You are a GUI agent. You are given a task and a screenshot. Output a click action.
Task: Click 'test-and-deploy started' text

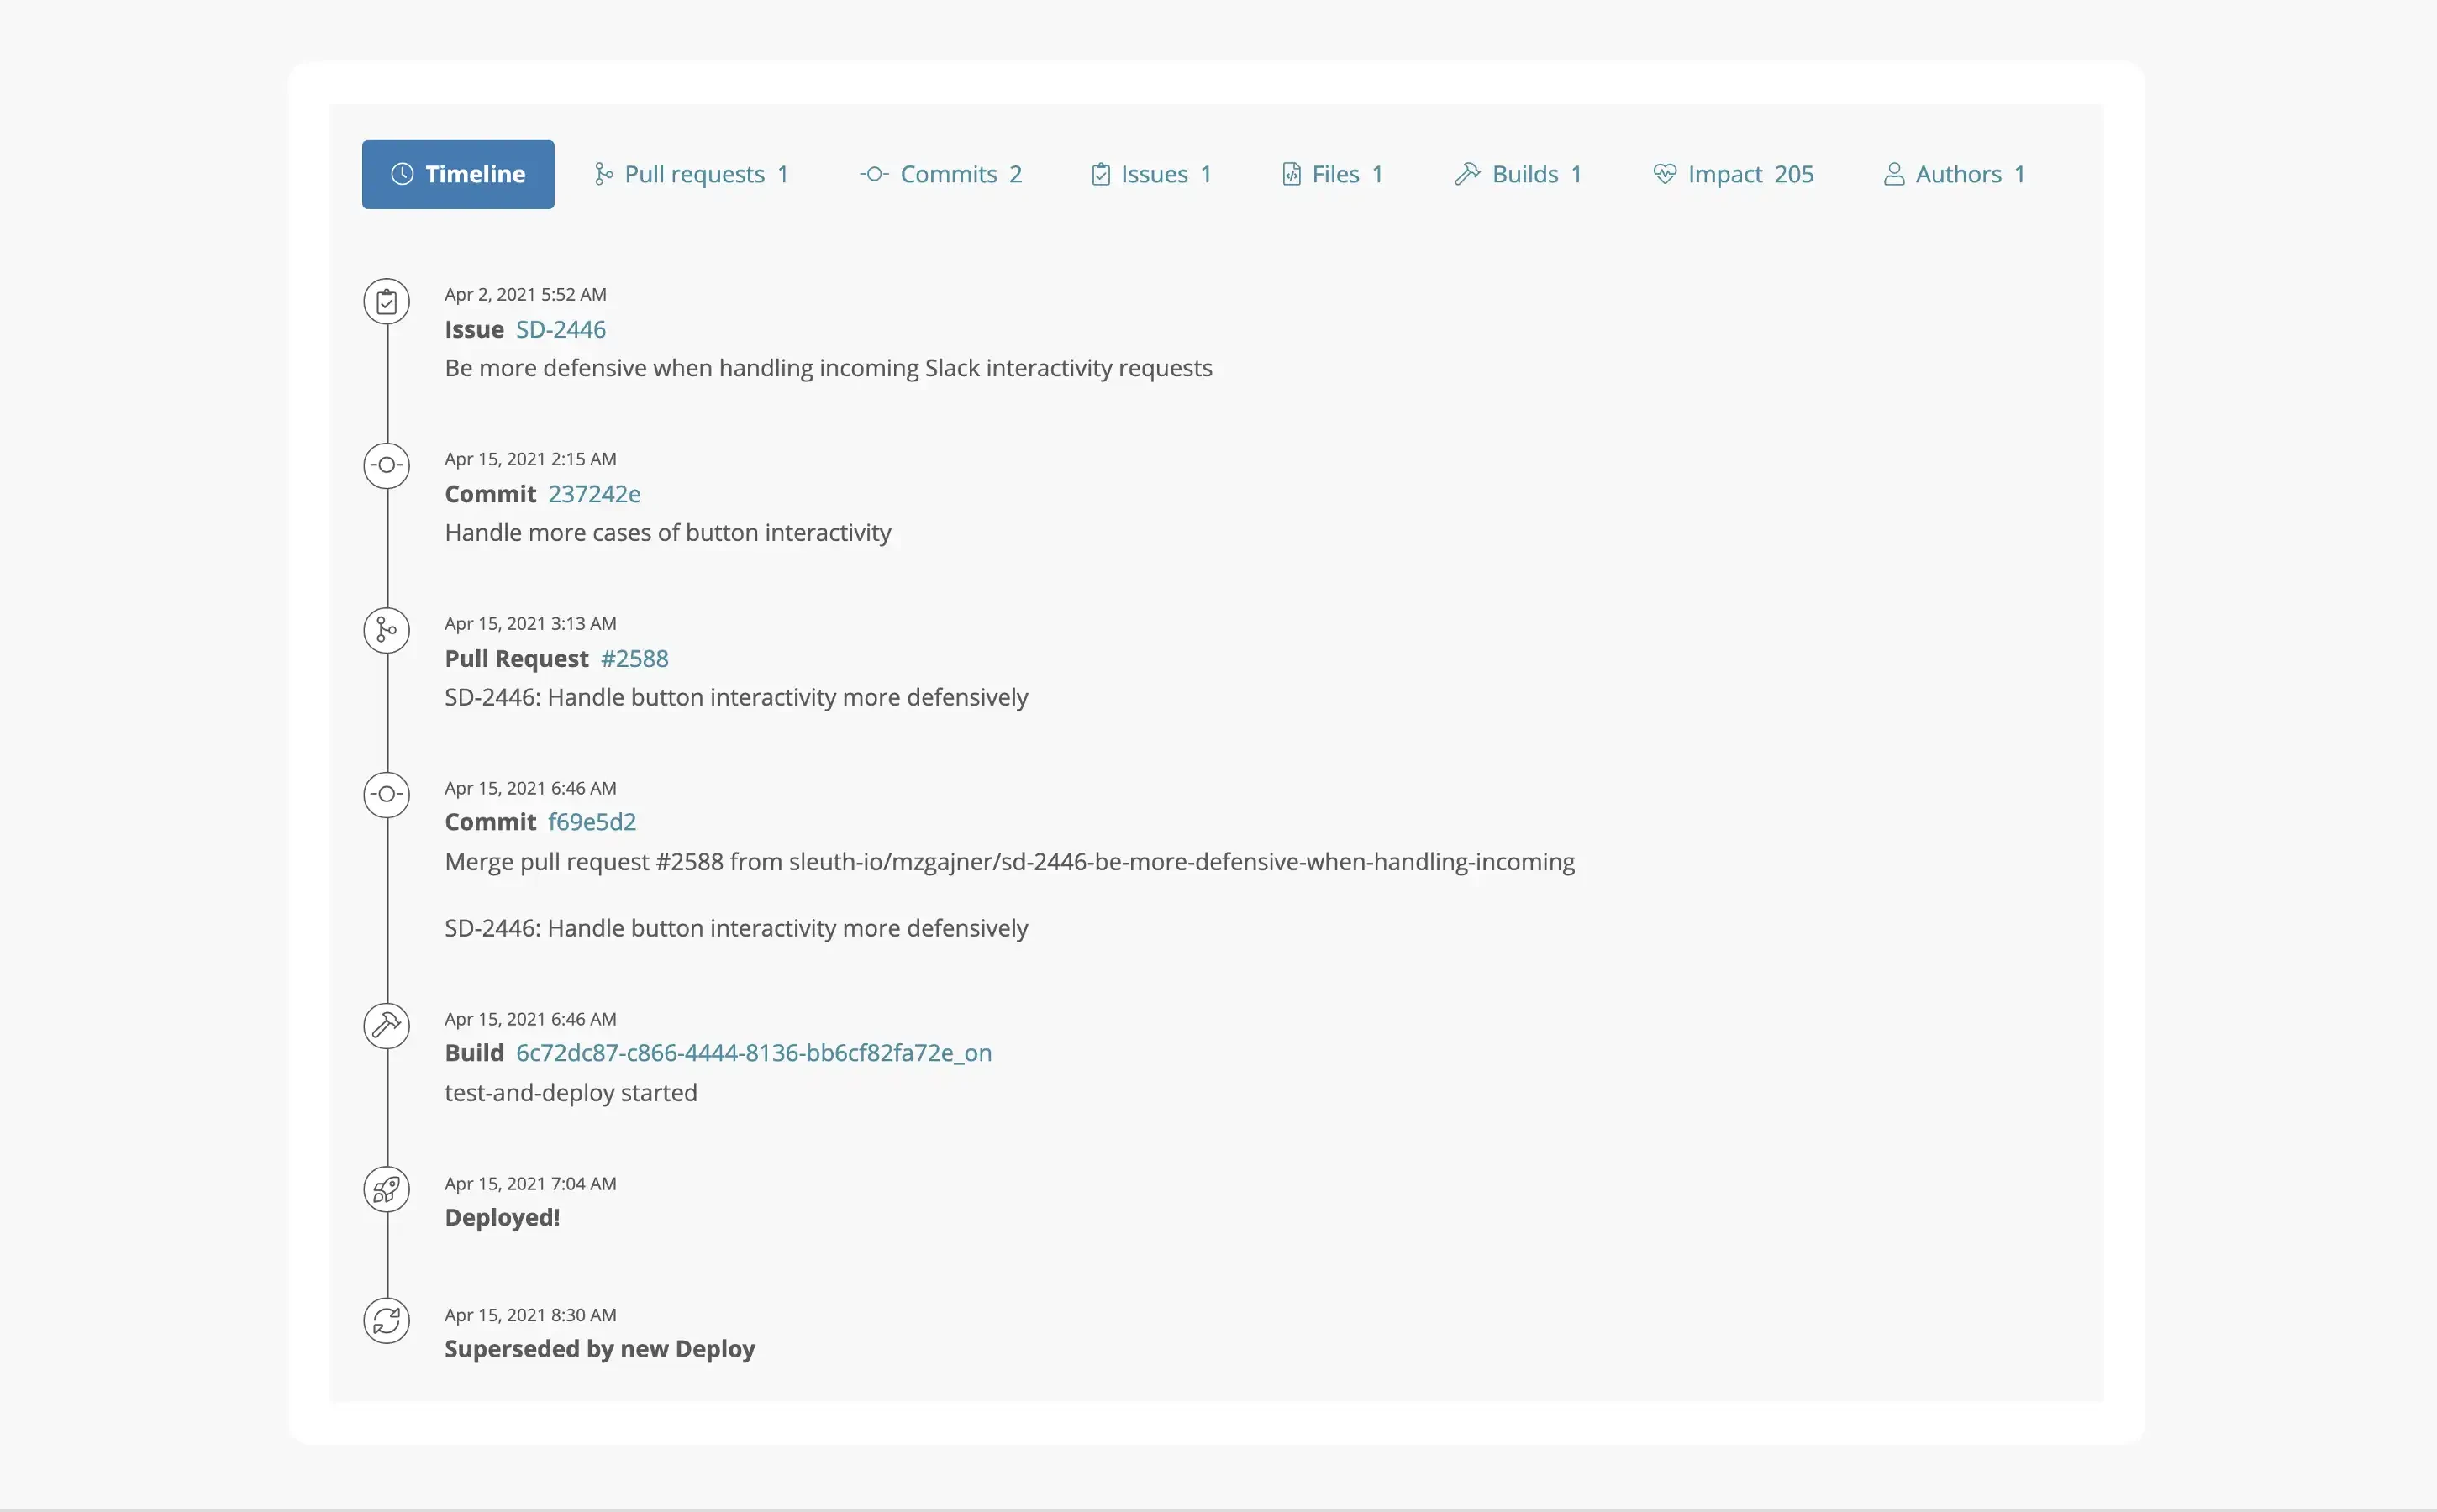571,1093
